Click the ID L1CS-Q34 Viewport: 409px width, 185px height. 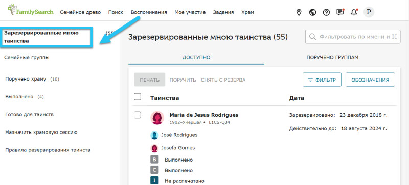pyautogui.click(x=219, y=122)
